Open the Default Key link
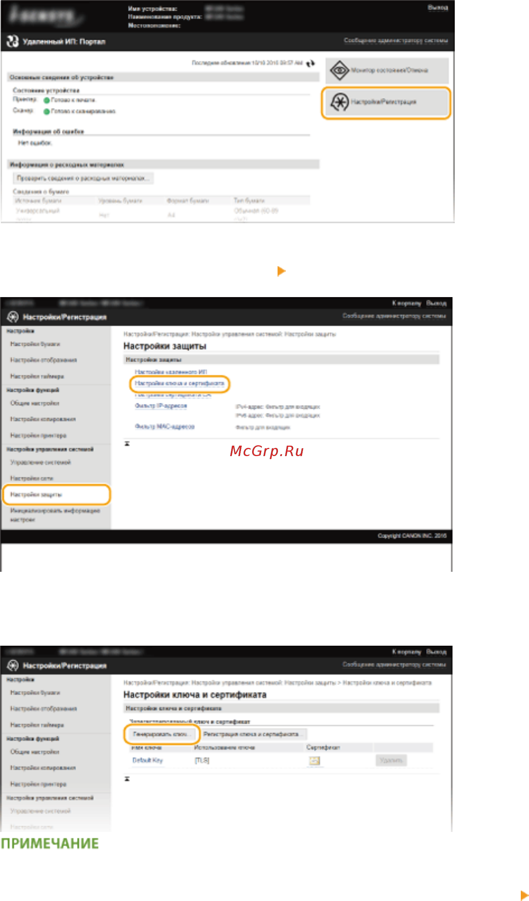Image resolution: width=529 pixels, height=901 pixels. [148, 760]
